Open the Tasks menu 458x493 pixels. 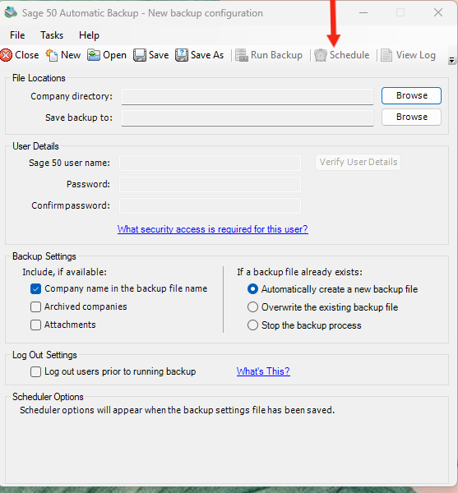coord(52,35)
